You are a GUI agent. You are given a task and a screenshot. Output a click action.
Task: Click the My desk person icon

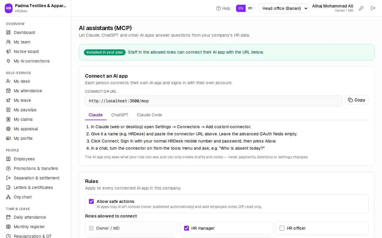8,81
